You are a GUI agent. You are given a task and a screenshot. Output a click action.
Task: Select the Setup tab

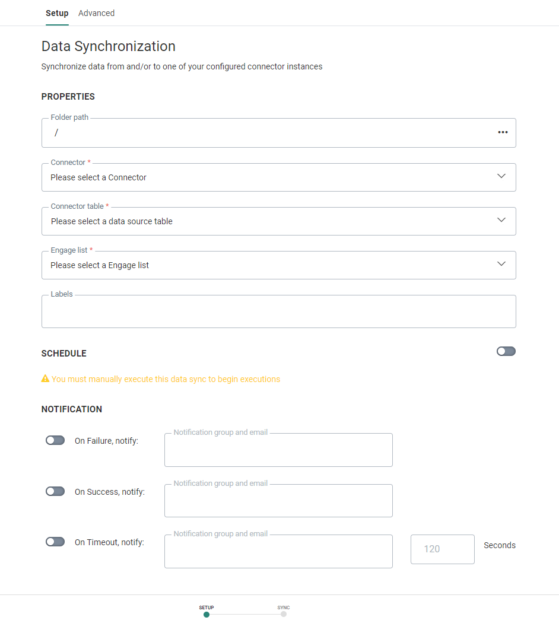coord(57,13)
